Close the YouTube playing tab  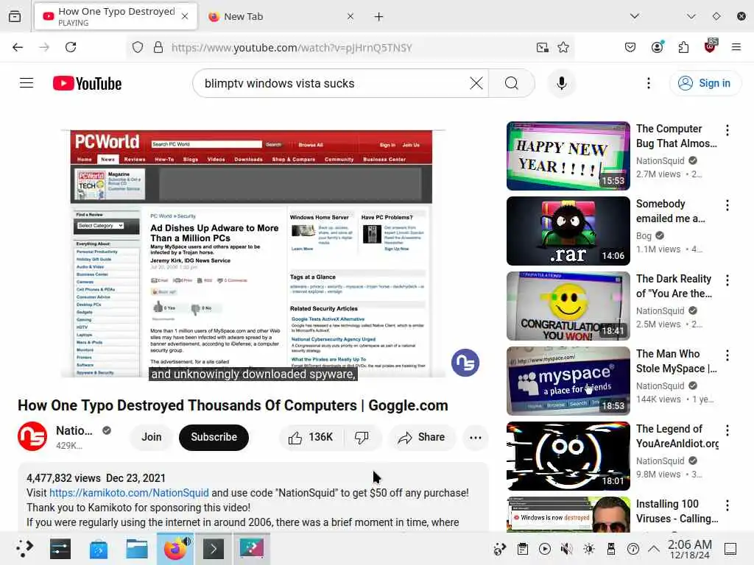[185, 16]
